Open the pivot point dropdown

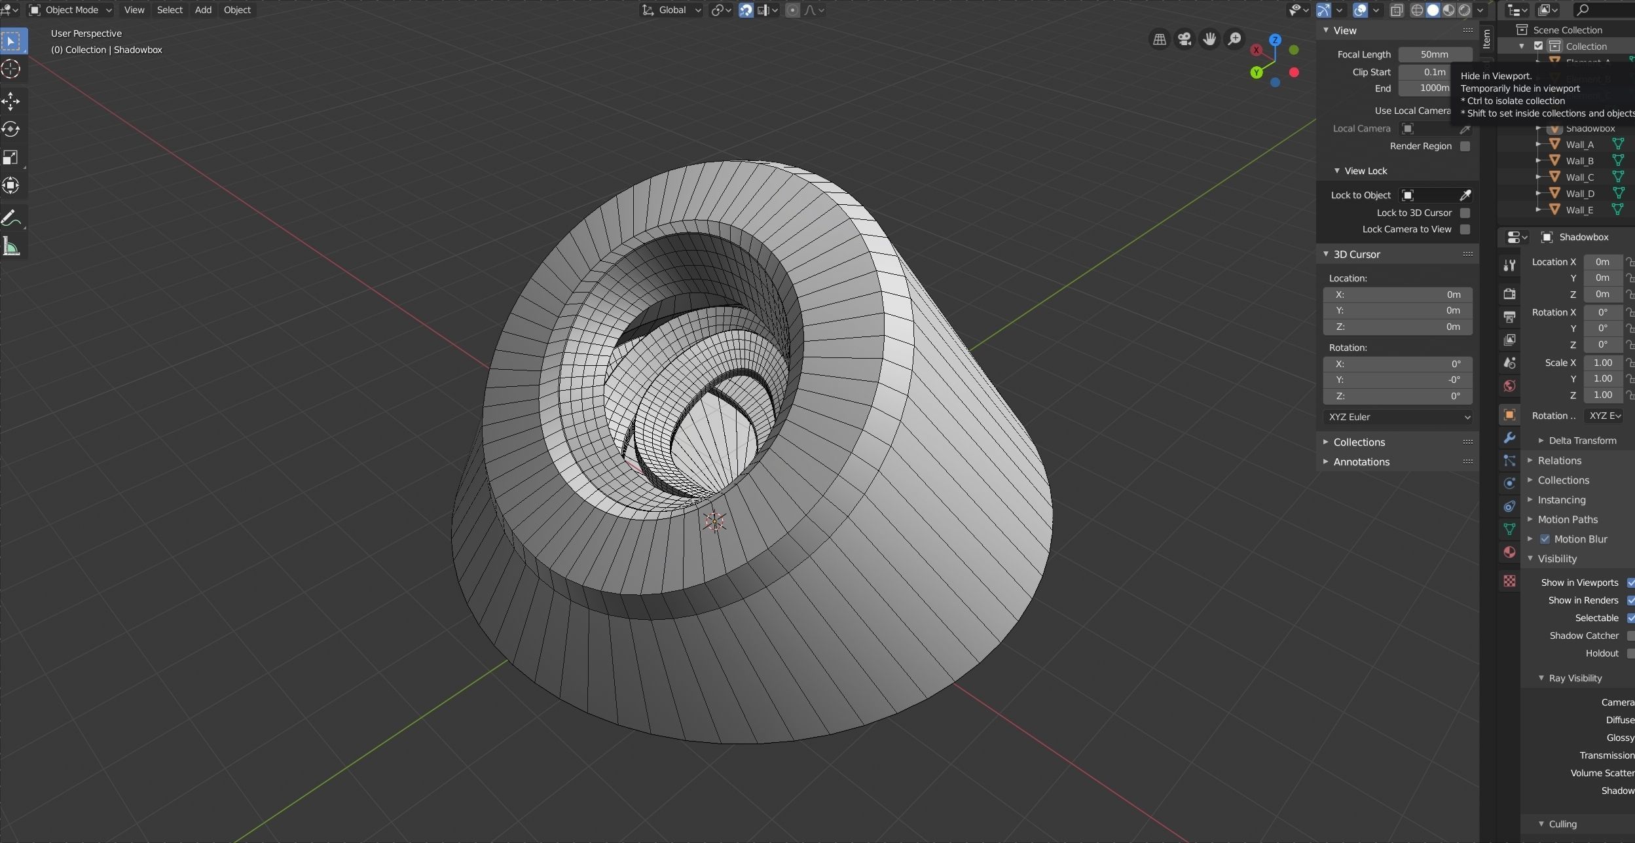pyautogui.click(x=720, y=10)
